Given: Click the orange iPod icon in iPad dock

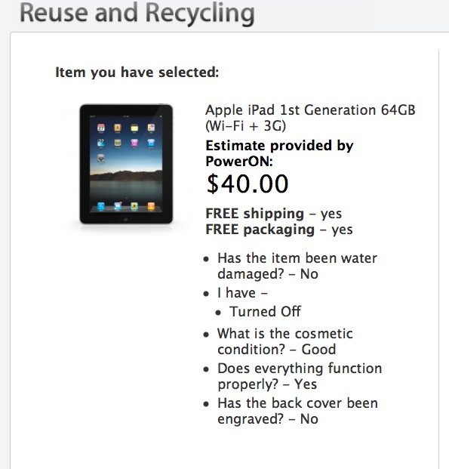Looking at the screenshot, I should click(151, 206).
